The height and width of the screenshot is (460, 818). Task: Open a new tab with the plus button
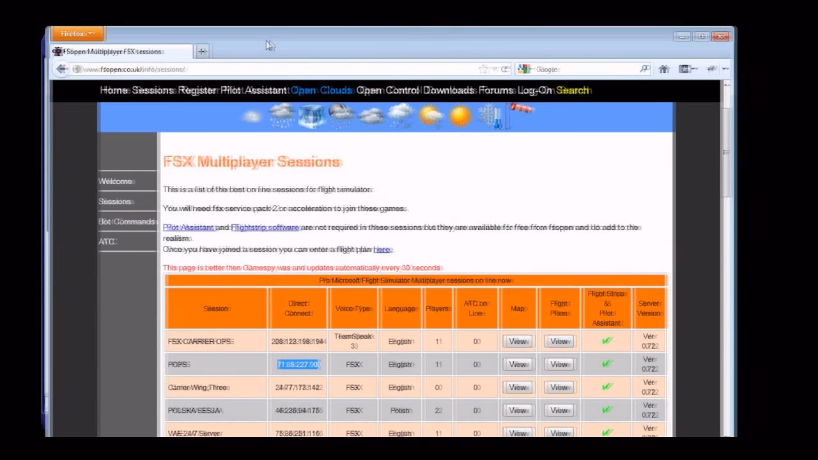click(x=202, y=51)
